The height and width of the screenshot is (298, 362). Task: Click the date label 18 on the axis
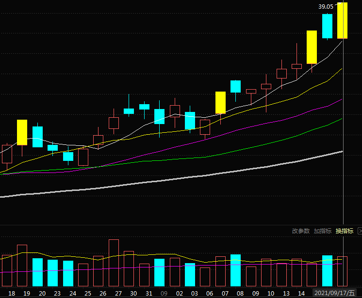(x=12, y=293)
